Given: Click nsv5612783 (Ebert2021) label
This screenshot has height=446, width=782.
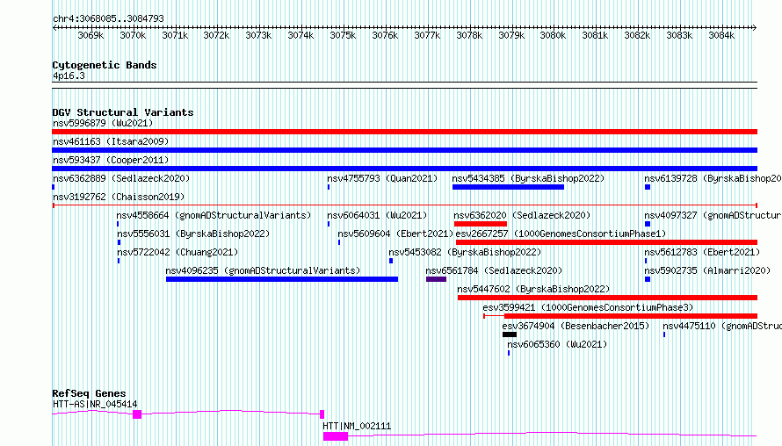Looking at the screenshot, I should (702, 252).
